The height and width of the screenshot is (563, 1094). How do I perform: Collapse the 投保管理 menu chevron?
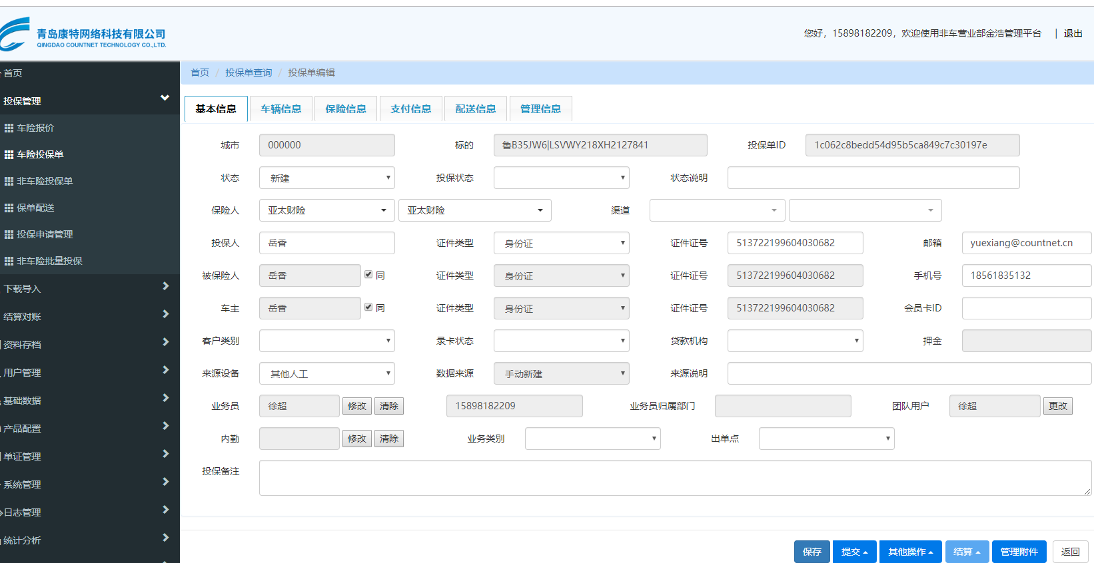click(x=165, y=98)
